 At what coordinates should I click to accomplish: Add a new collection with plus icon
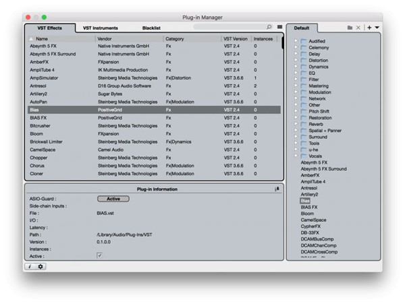point(369,28)
